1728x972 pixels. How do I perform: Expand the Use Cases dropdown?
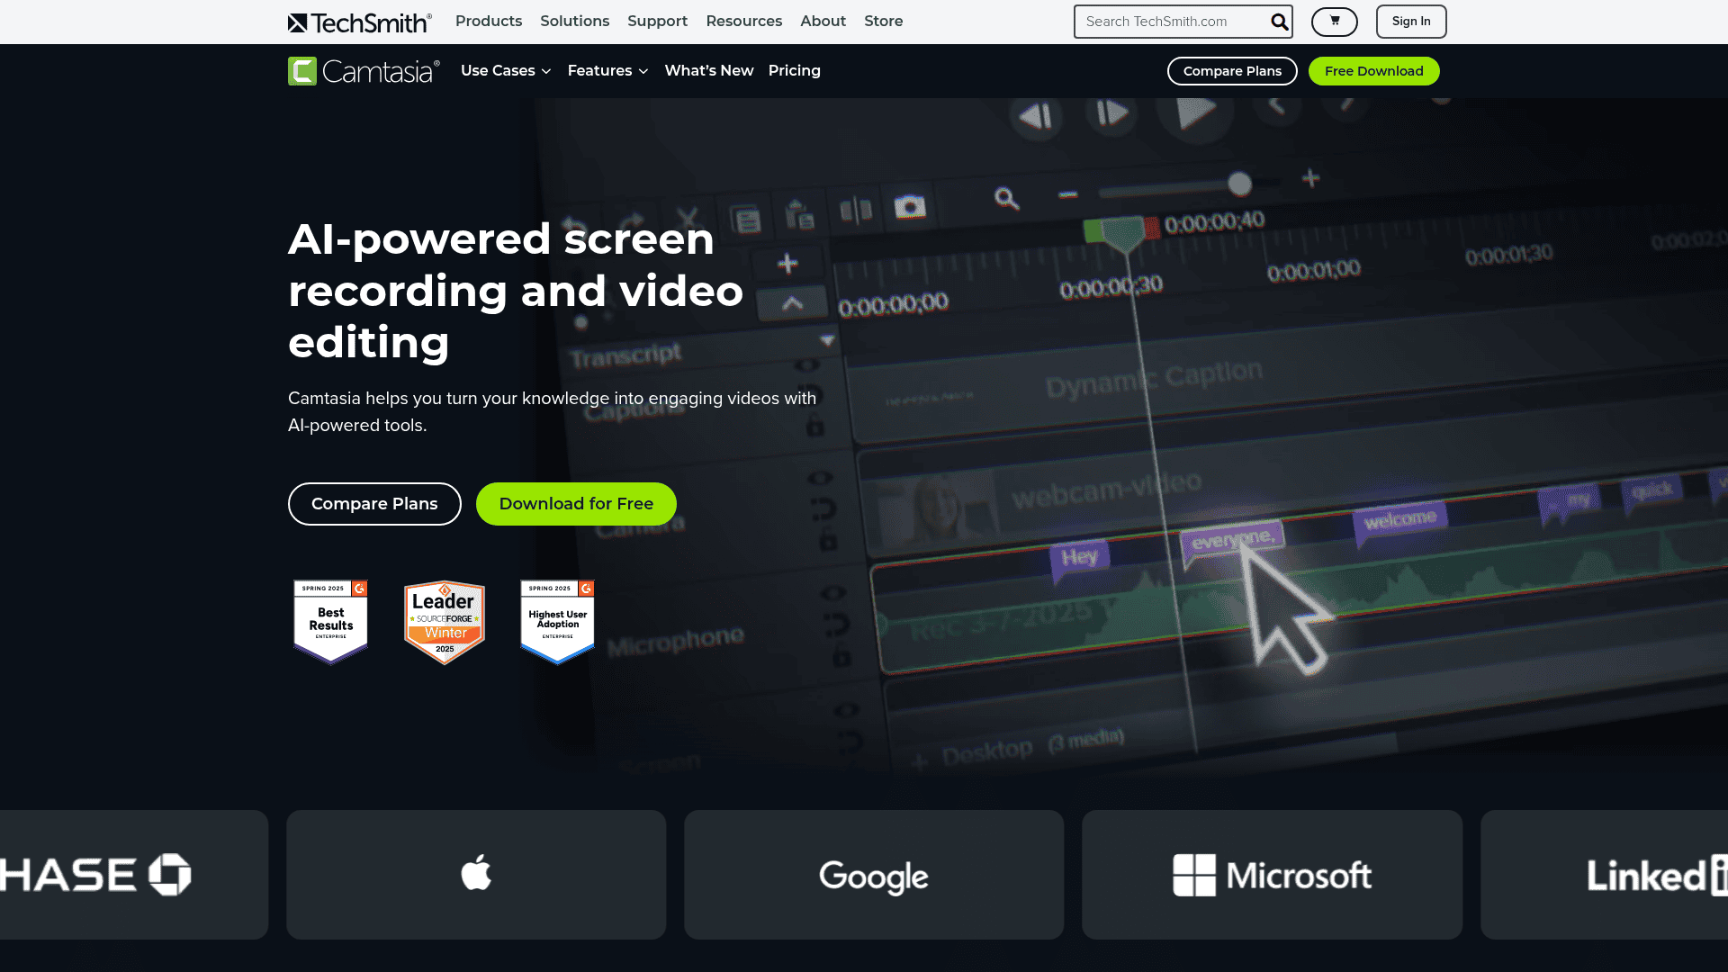pos(506,71)
